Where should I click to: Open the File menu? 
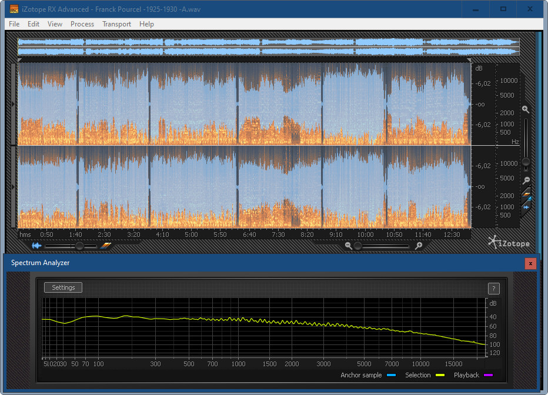(x=14, y=24)
